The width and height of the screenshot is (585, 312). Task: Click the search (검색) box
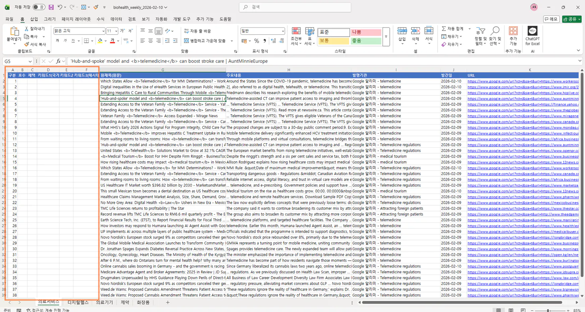point(295,7)
